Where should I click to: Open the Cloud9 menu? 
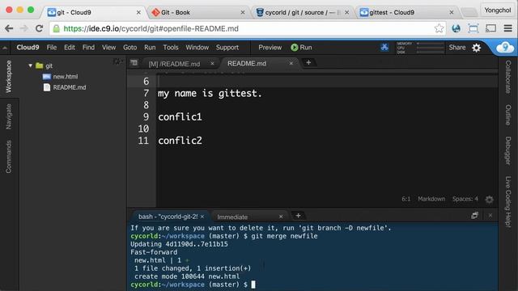(x=28, y=48)
